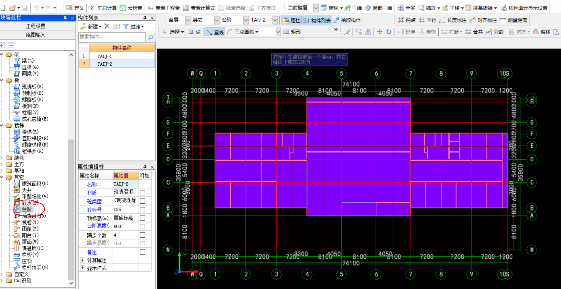
Task: Select the 两点 two-point axis tool
Action: (407, 20)
